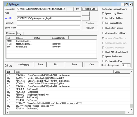Select ExitThread() entry at 7618fe65
The image size is (137, 117).
68,97
